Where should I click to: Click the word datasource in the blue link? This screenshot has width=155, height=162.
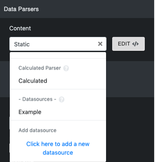(58, 153)
